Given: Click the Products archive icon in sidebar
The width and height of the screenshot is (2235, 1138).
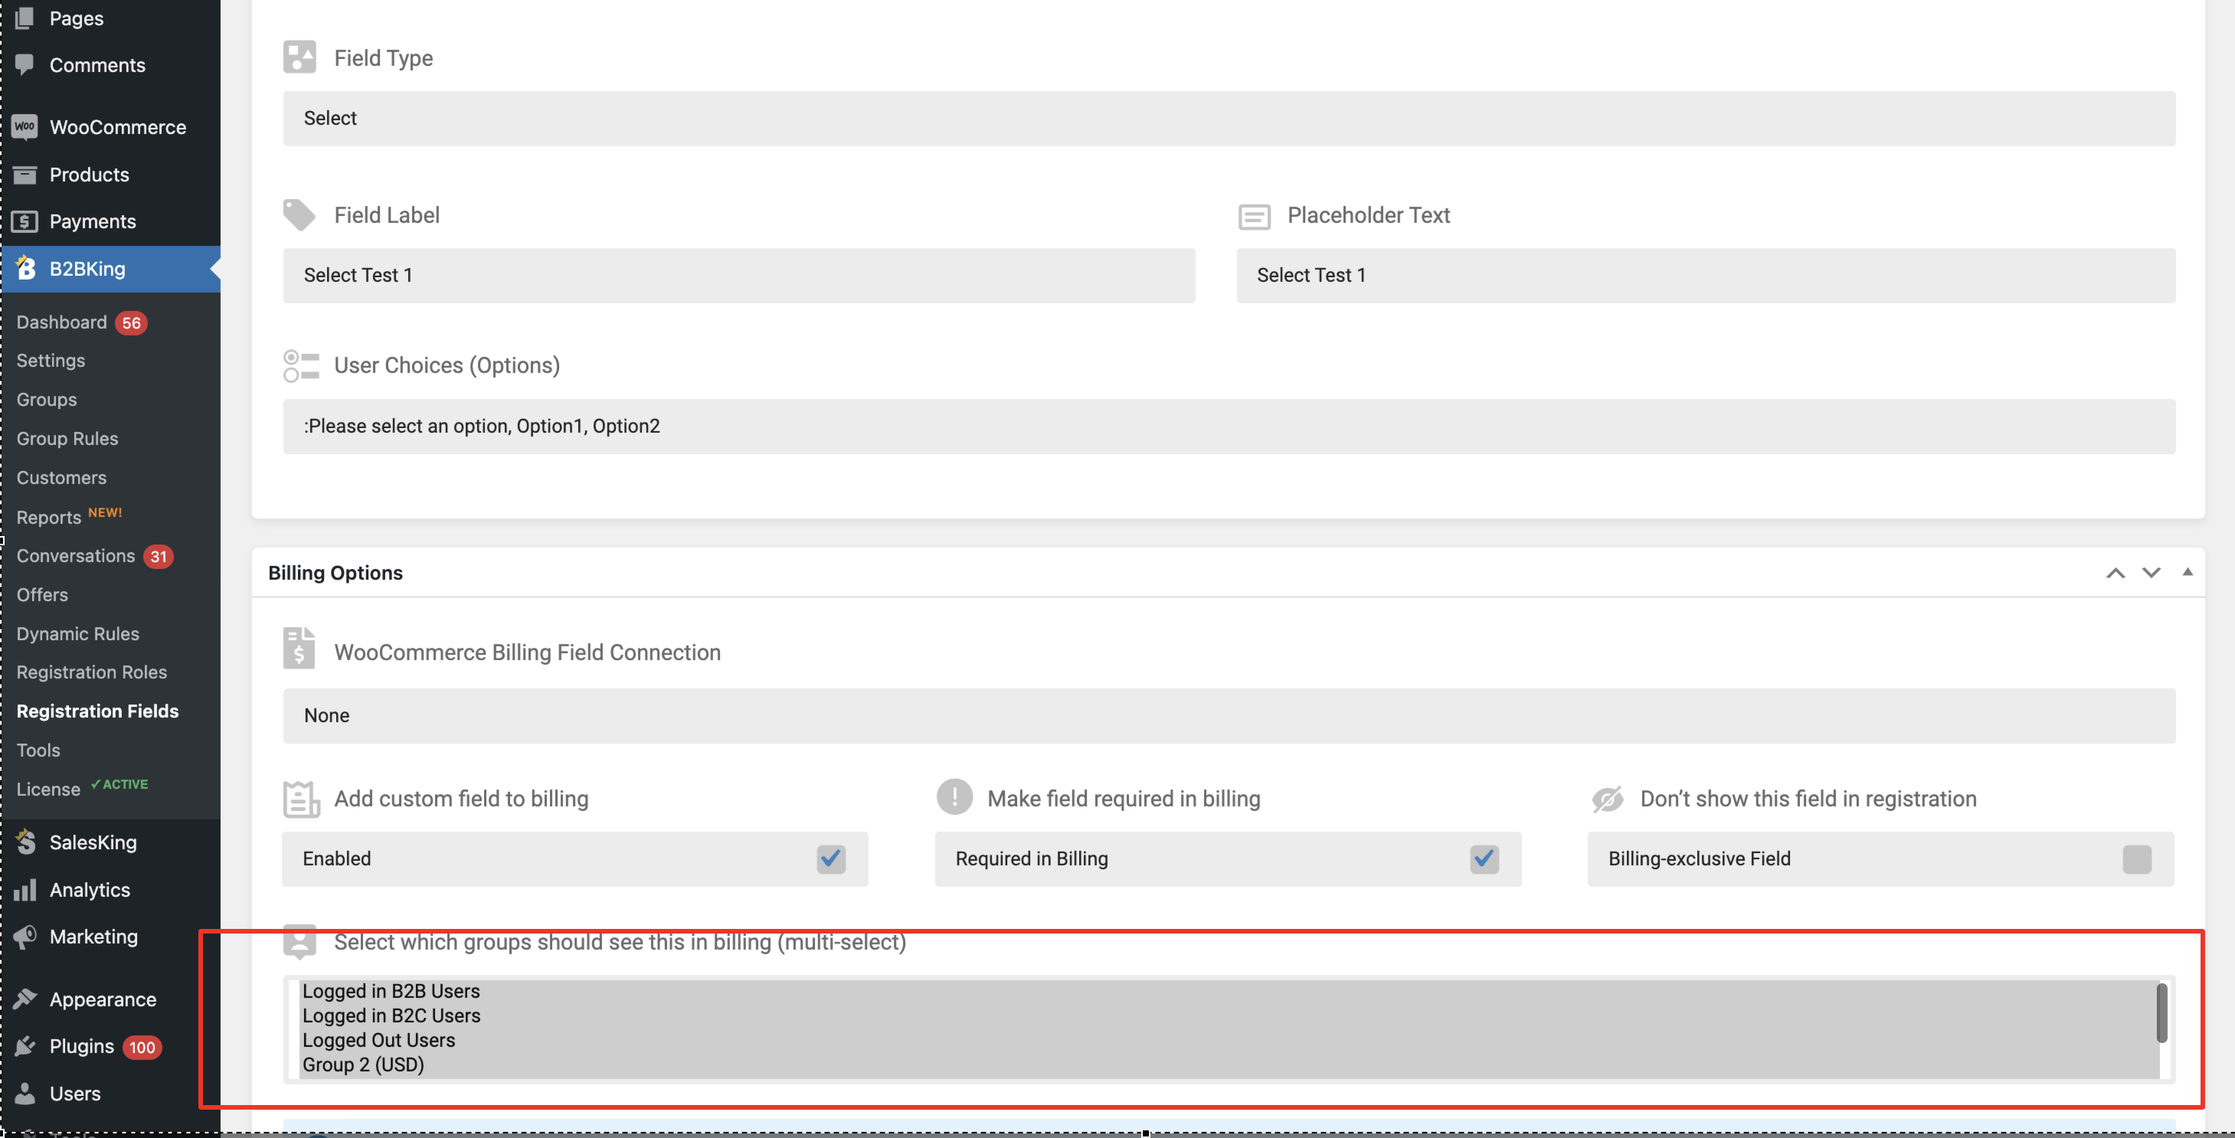Looking at the screenshot, I should (25, 175).
